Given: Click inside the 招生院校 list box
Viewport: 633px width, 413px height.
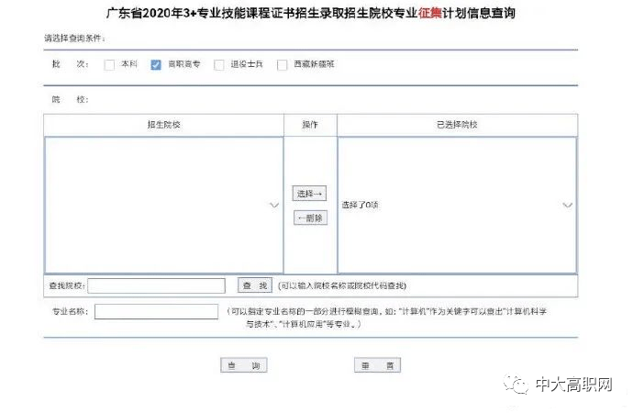Looking at the screenshot, I should [164, 205].
